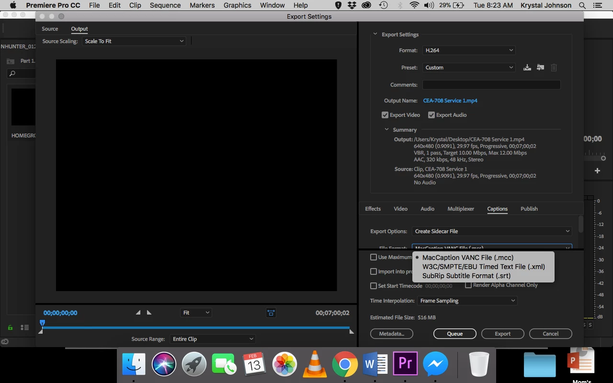This screenshot has width=613, height=383.
Task: Open Trash in the Dock
Action: [x=478, y=365]
